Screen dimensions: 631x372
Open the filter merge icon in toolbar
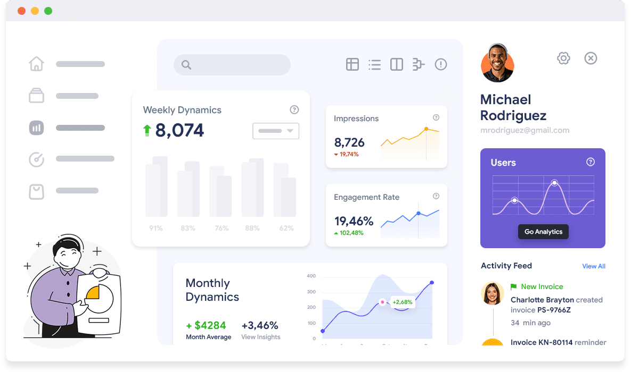tap(419, 64)
